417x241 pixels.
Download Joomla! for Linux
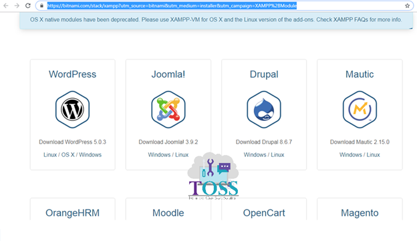[x=182, y=155]
